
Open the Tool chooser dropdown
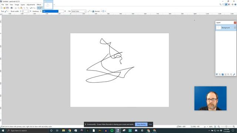(7, 11)
